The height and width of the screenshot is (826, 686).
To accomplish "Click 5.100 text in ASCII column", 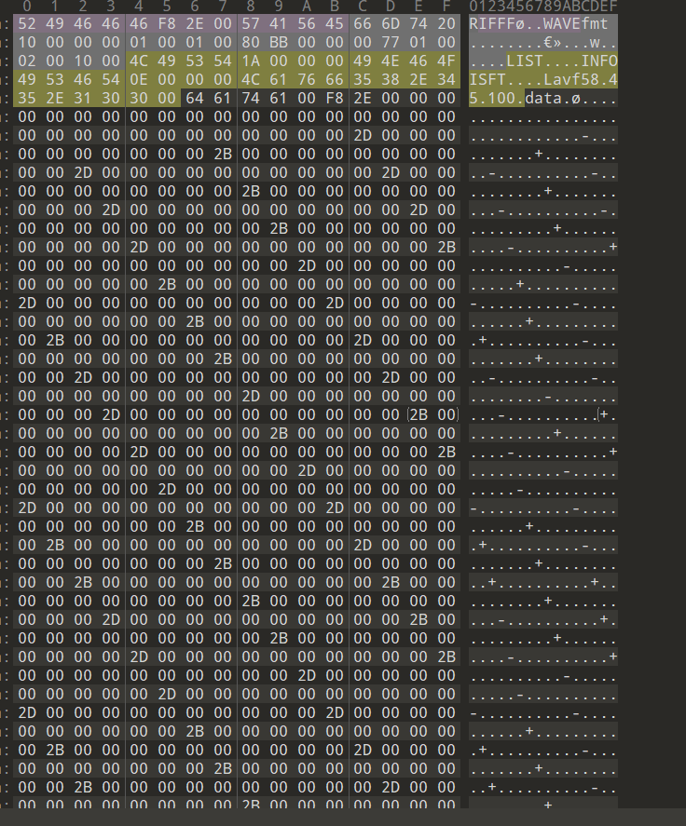I will click(x=492, y=98).
